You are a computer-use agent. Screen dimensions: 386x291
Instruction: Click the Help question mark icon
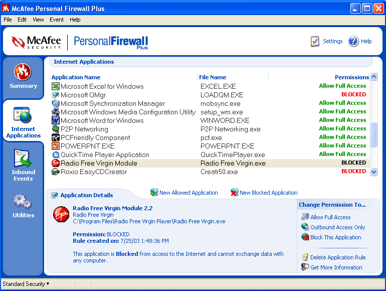[x=353, y=41]
